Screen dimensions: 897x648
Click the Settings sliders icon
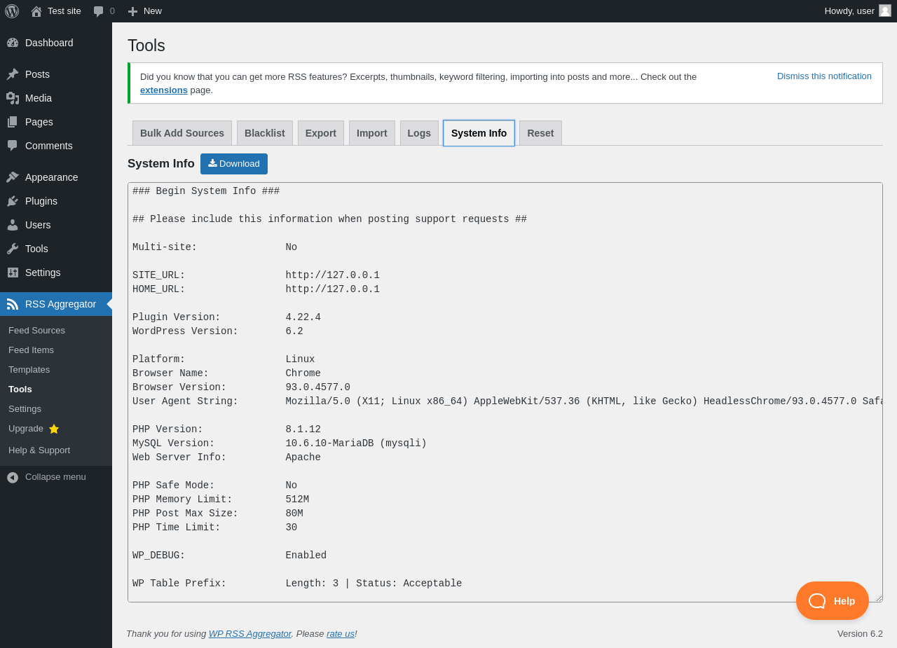tap(13, 273)
